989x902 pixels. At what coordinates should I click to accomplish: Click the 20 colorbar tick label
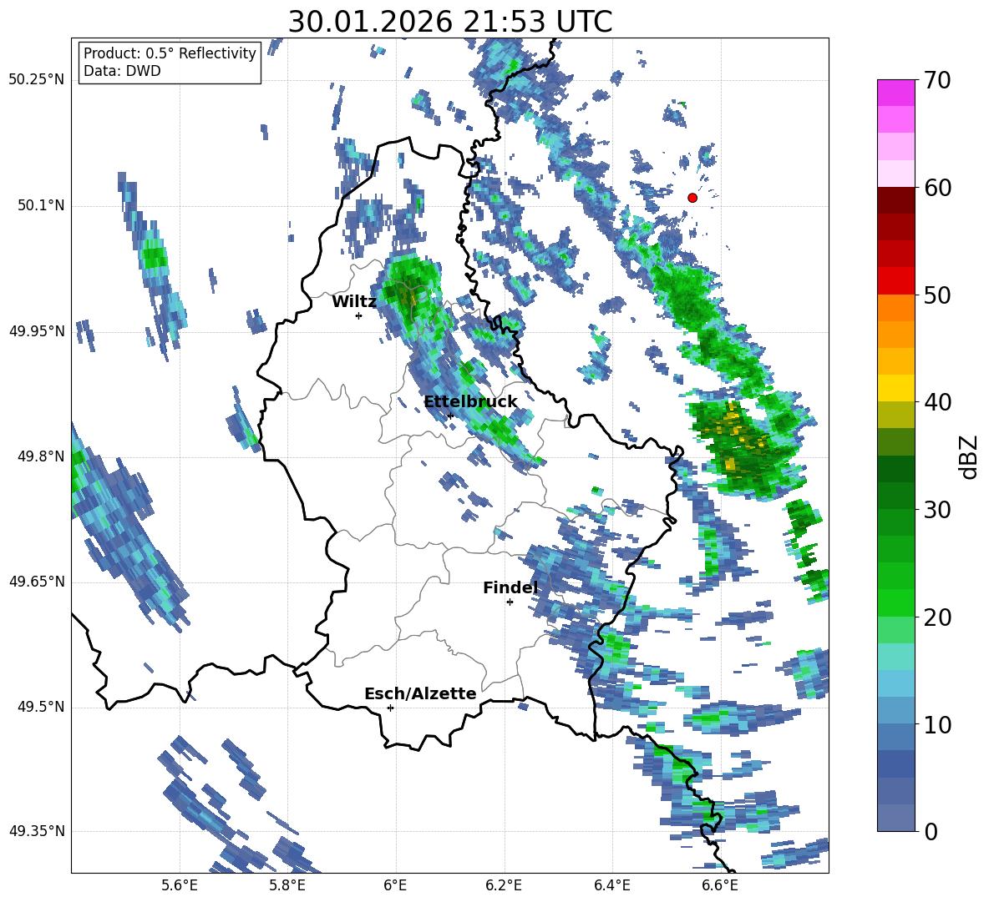pos(936,617)
